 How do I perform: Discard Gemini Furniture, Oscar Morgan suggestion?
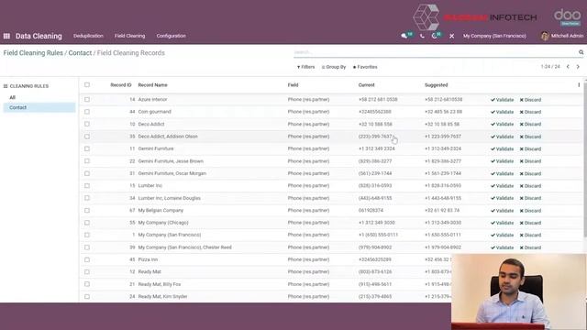point(530,173)
